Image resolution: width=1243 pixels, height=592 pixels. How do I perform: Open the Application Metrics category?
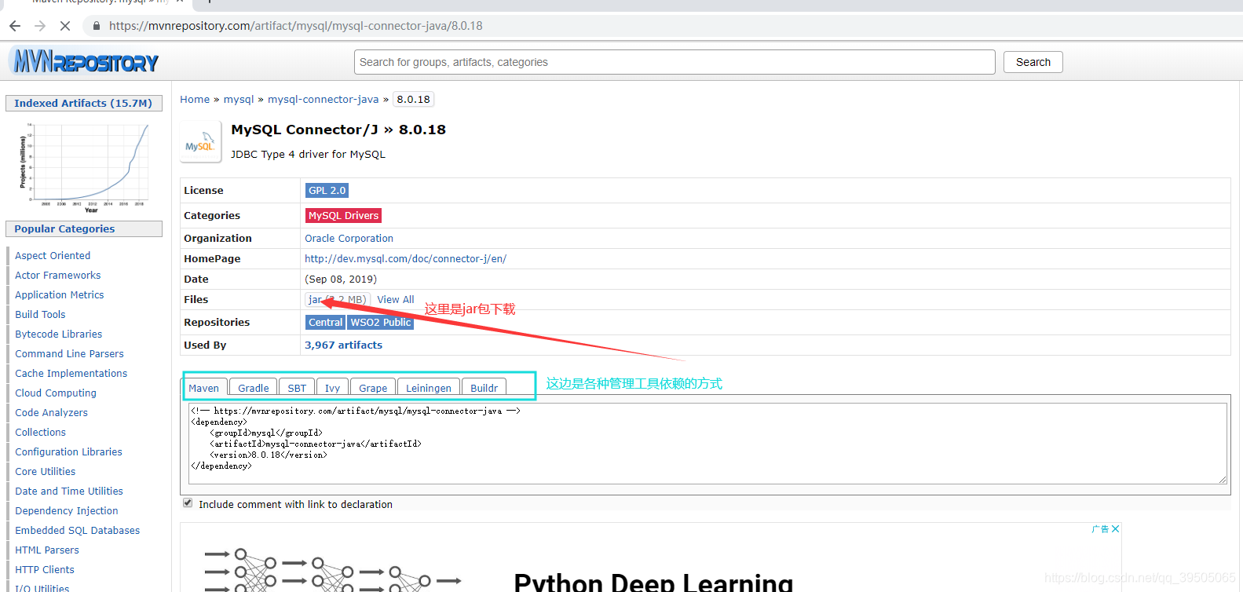(60, 295)
